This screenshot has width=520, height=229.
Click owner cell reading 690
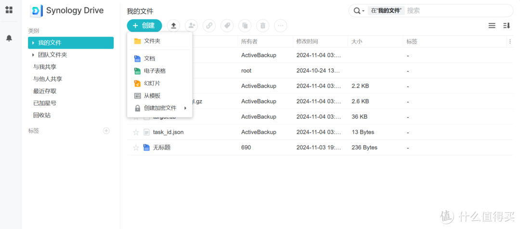(246, 148)
